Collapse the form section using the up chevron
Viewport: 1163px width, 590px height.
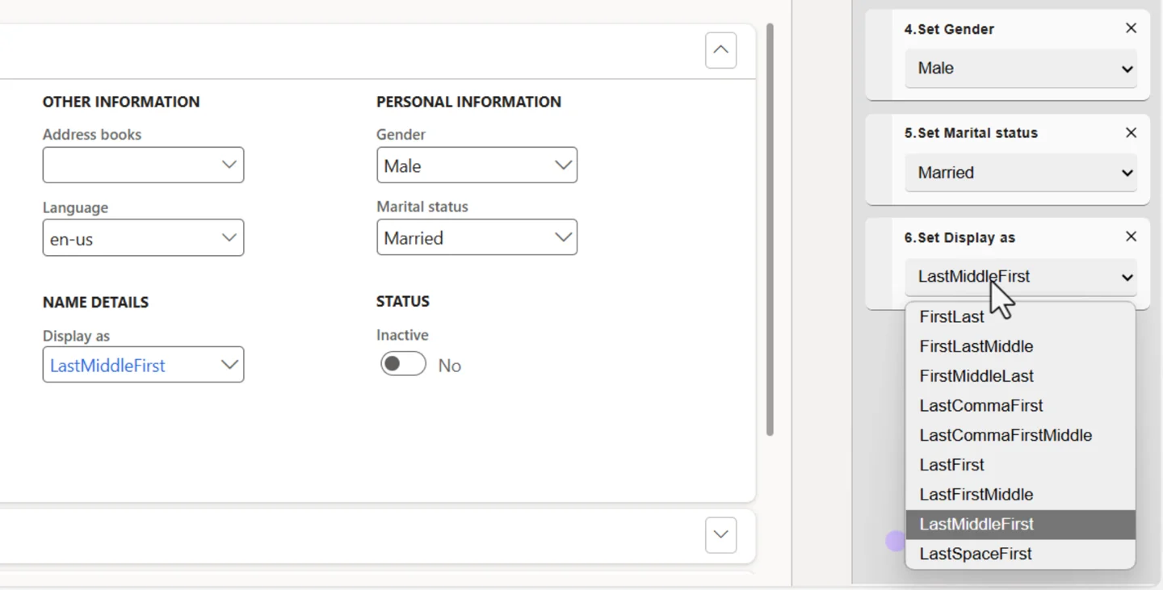point(720,50)
